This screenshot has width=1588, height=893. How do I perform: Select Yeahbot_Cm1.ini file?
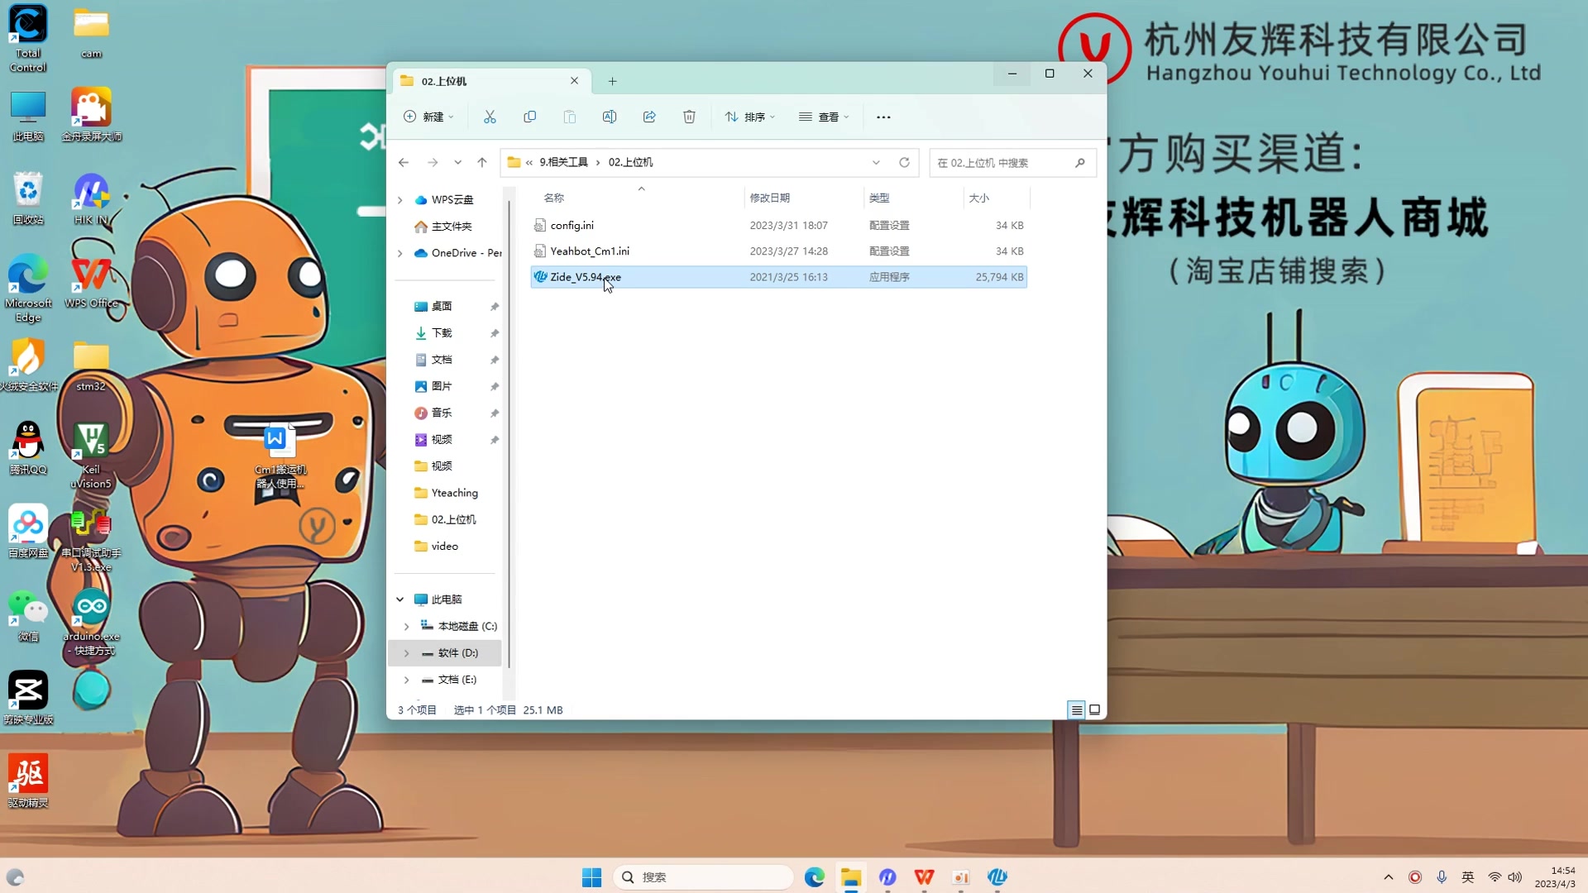[x=778, y=251]
